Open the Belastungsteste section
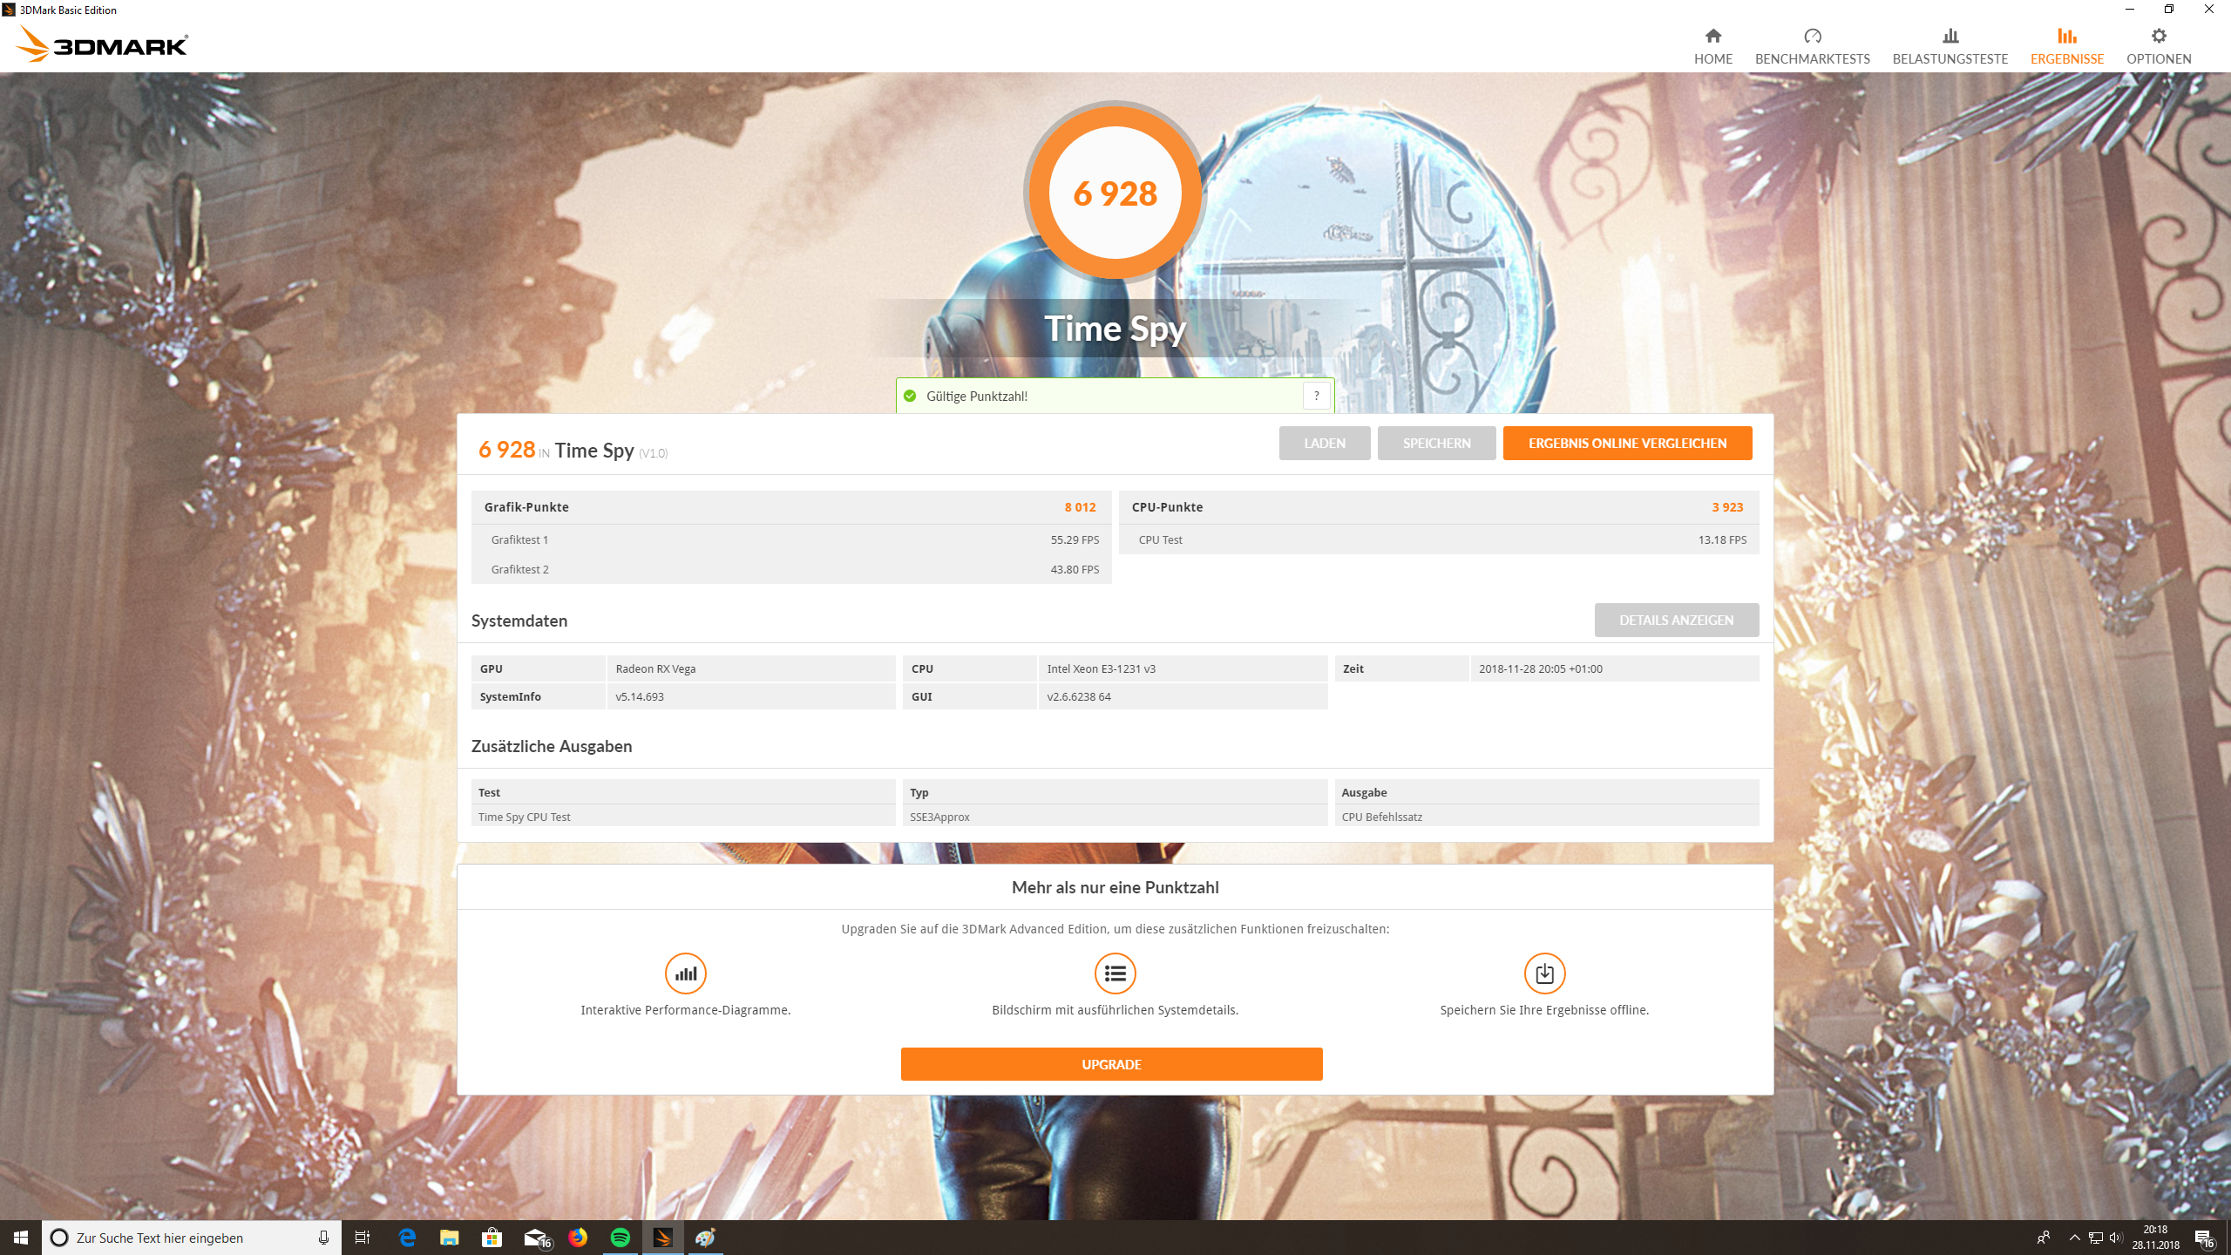Viewport: 2231px width, 1255px height. coord(1950,45)
